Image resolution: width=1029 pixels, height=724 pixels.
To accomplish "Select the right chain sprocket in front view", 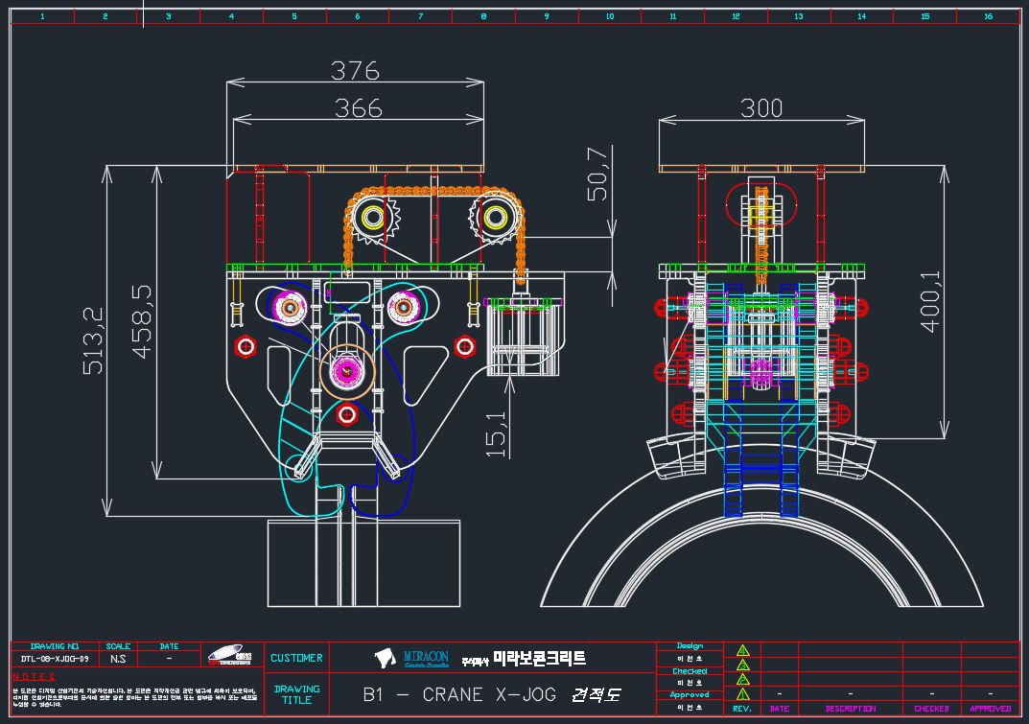I will click(496, 218).
